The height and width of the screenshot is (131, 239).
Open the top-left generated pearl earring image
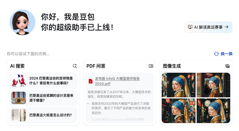[x=179, y=85]
